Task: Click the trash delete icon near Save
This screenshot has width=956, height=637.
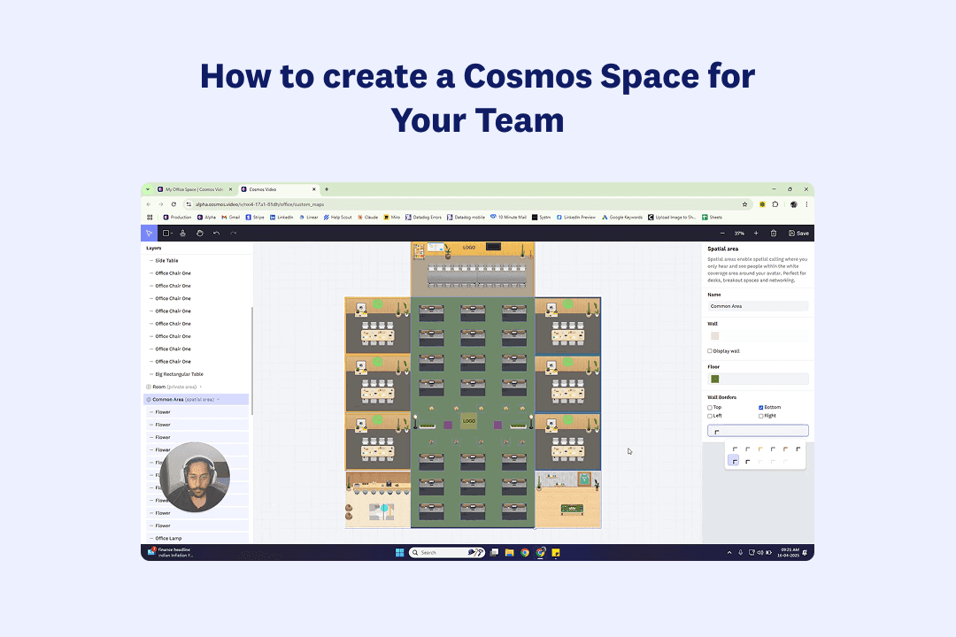Action: coord(775,233)
